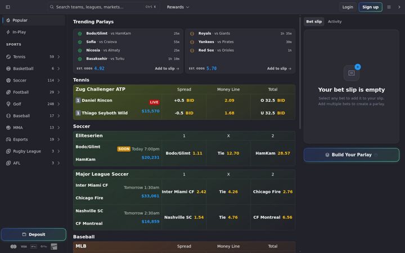Collapse bet slip with right chevron
Screen dimensions: 405x253
click(x=399, y=7)
